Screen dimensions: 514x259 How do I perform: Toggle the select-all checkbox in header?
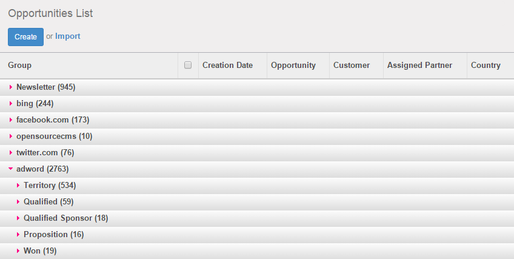[x=188, y=66]
